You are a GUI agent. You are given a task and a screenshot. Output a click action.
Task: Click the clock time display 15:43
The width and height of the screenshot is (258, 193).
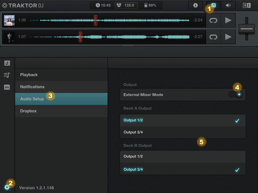[x=103, y=5]
